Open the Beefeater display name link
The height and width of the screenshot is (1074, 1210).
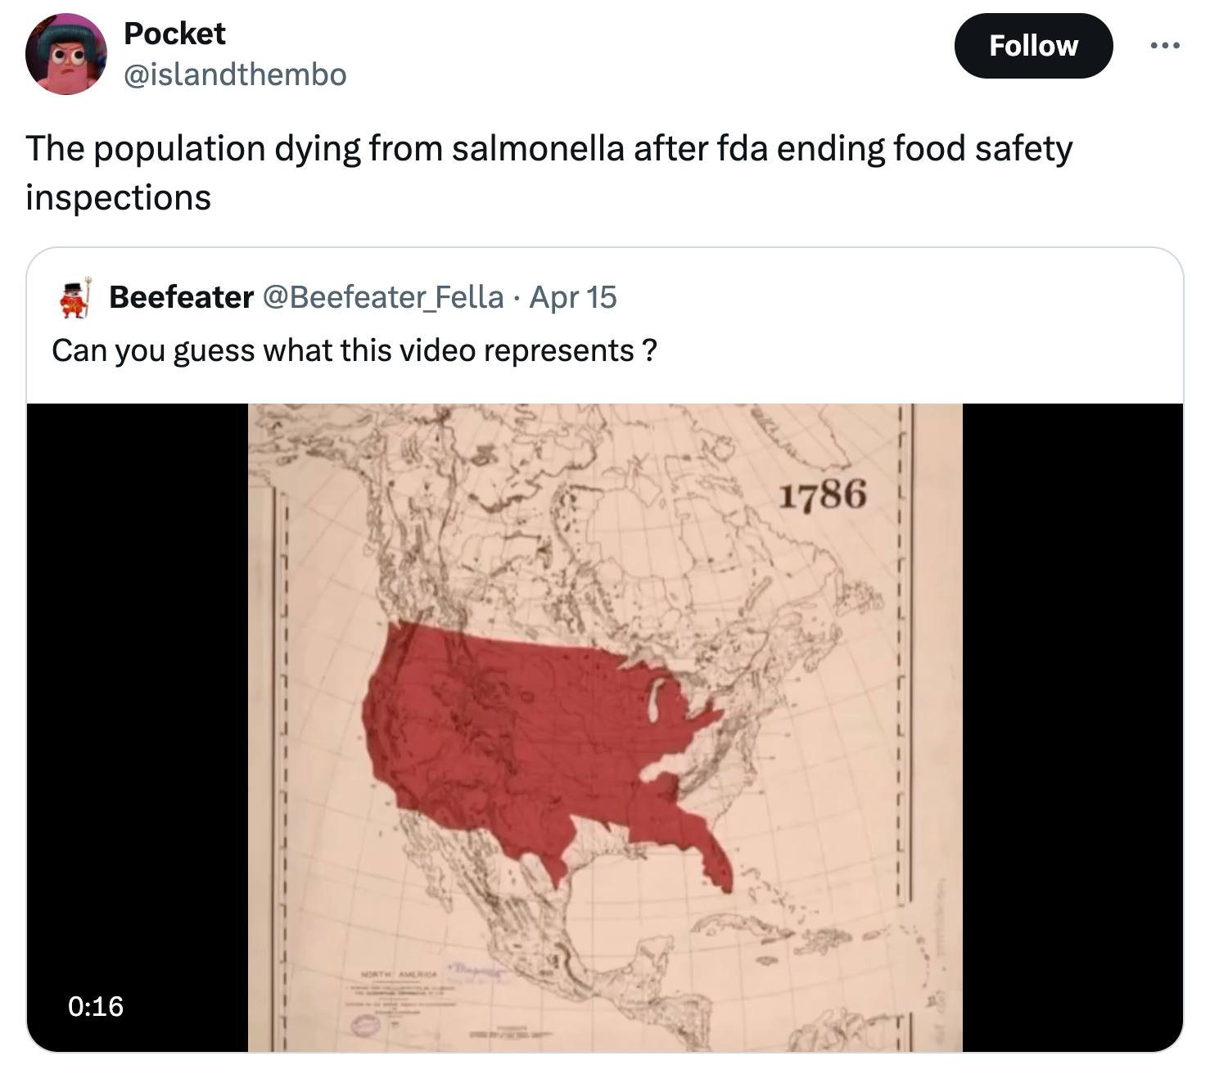pos(181,297)
